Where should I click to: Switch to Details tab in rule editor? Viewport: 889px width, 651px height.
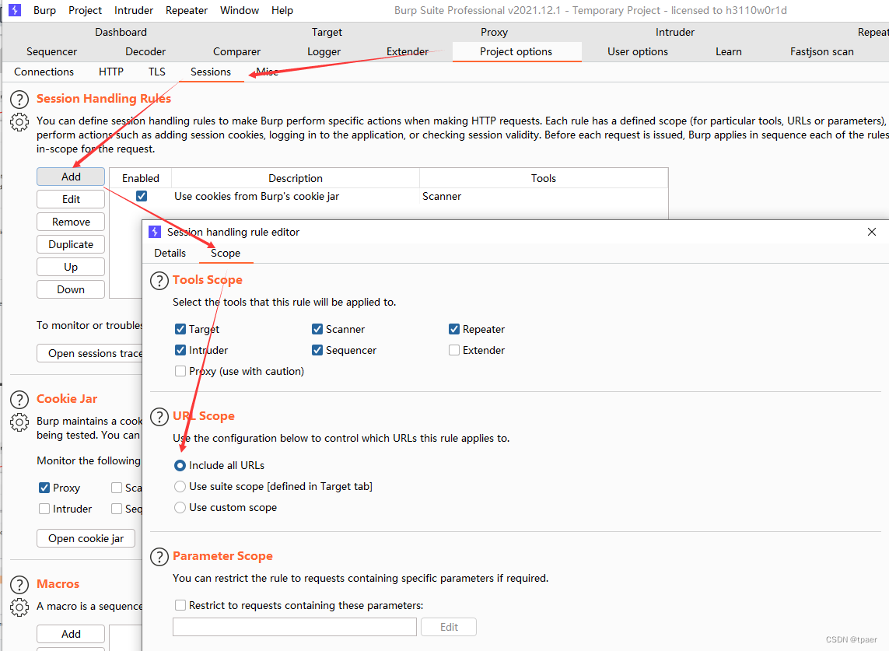[170, 253]
